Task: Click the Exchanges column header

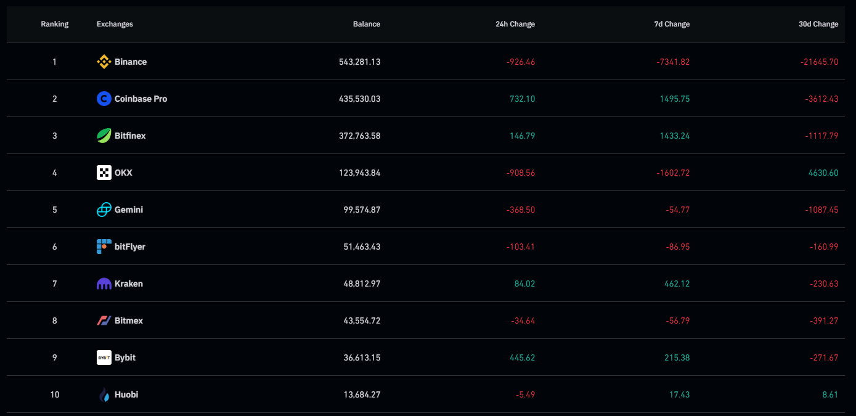Action: point(115,24)
